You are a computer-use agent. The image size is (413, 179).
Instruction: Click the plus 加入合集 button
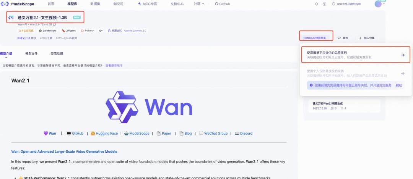coord(366,38)
